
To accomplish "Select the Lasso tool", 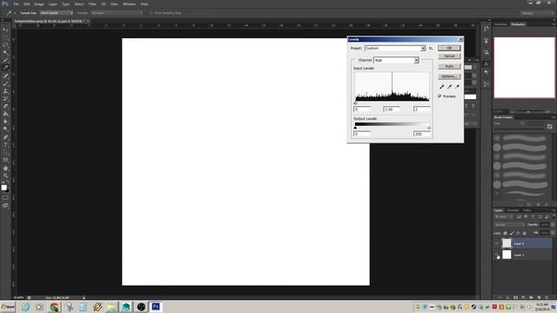I will pos(5,45).
